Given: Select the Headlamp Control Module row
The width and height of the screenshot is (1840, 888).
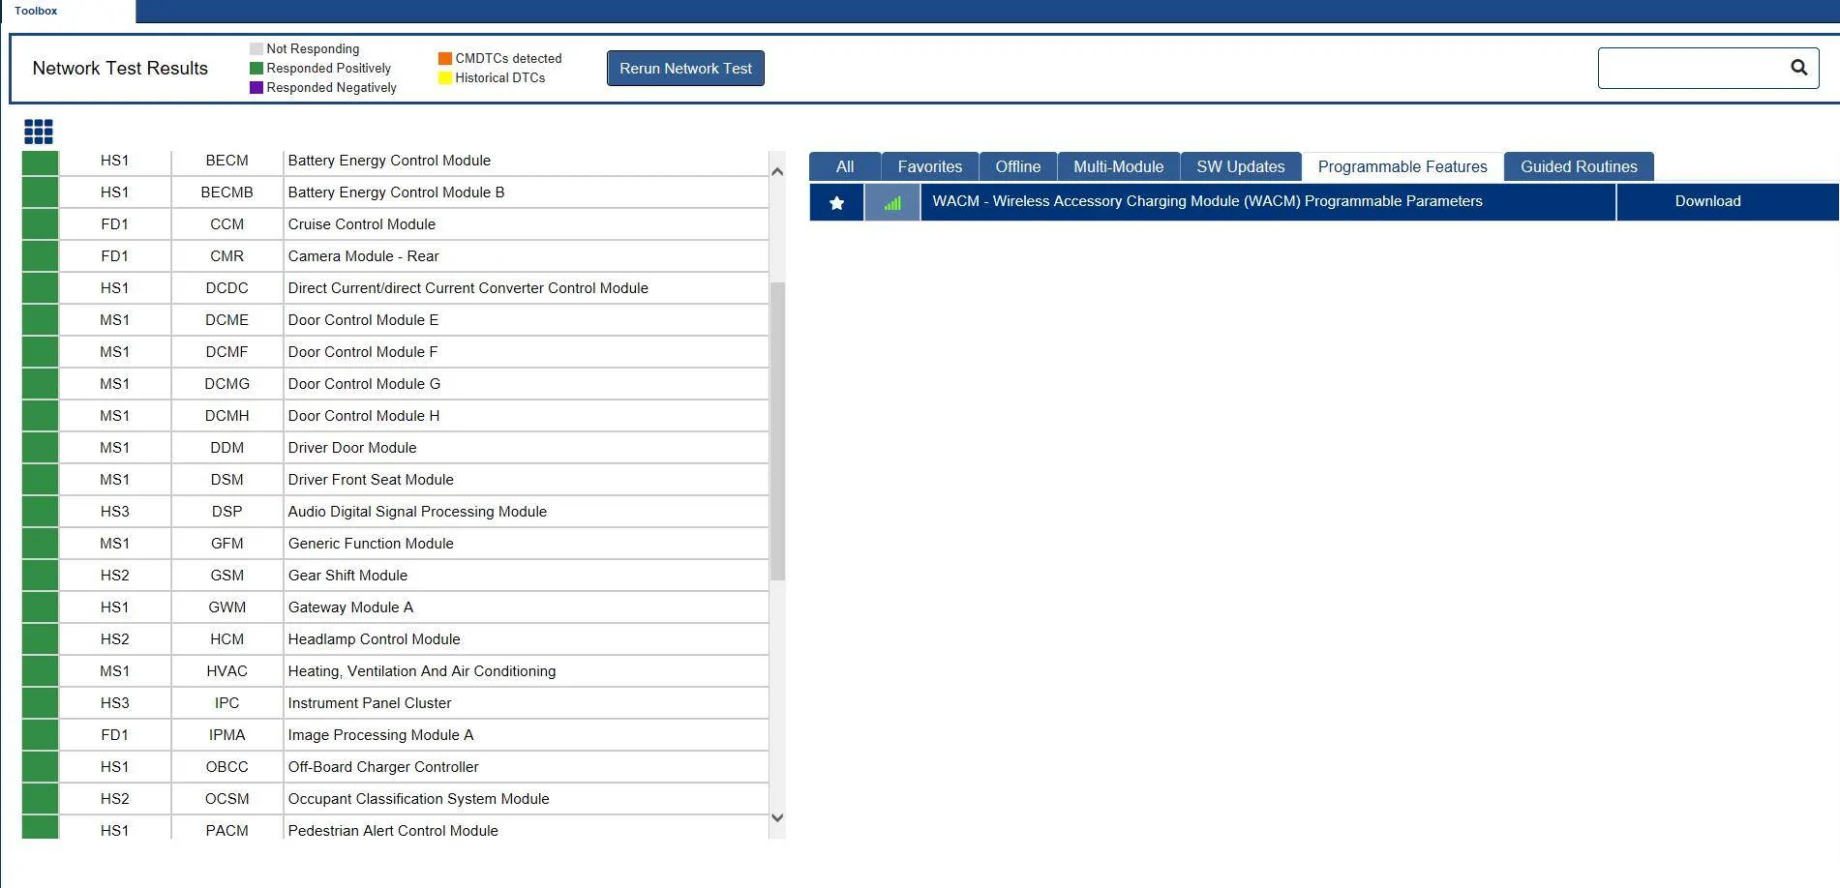Looking at the screenshot, I should pyautogui.click(x=395, y=639).
